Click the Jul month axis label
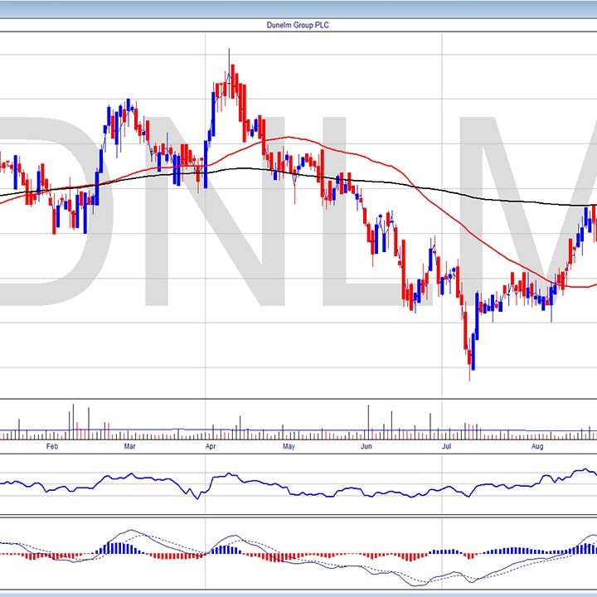This screenshot has height=597, width=597. click(x=447, y=447)
